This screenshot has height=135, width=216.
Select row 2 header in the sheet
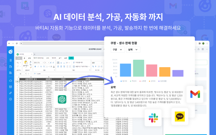pos(17,82)
